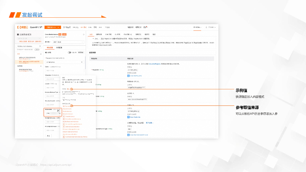The width and height of the screenshot is (306, 172).
Task: Click the VpcId input field
Action: point(64,70)
